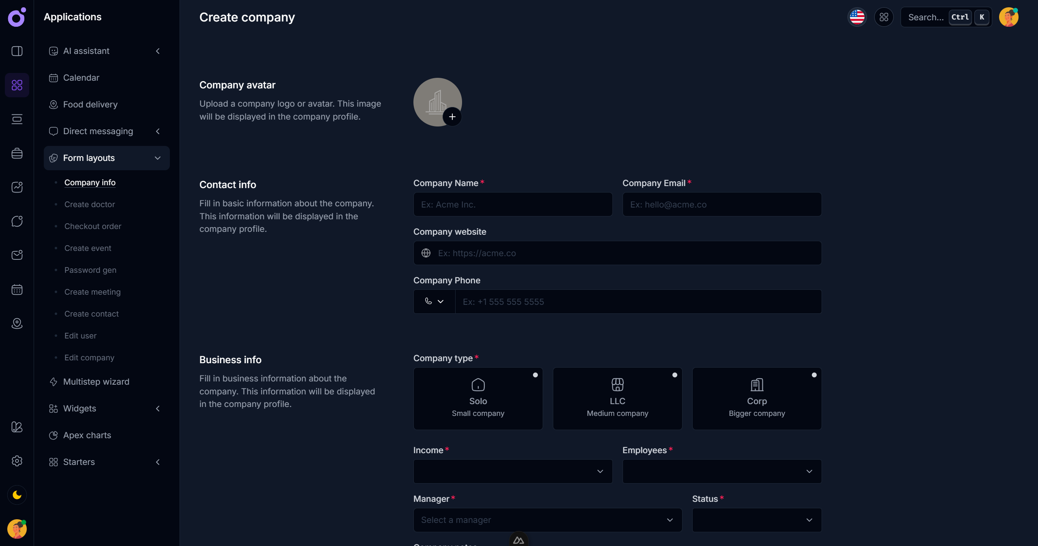
Task: Open the map pin location icon
Action: coord(17,323)
